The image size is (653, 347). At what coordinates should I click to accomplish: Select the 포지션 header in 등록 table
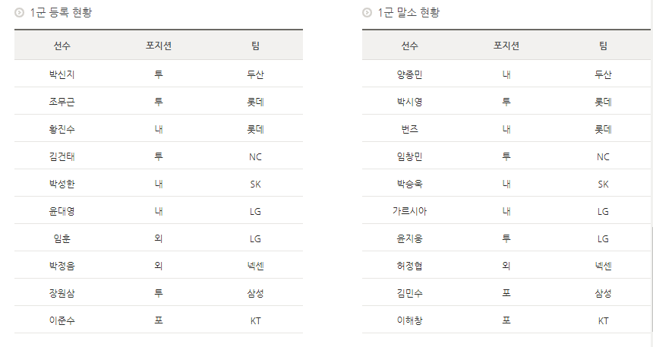159,46
